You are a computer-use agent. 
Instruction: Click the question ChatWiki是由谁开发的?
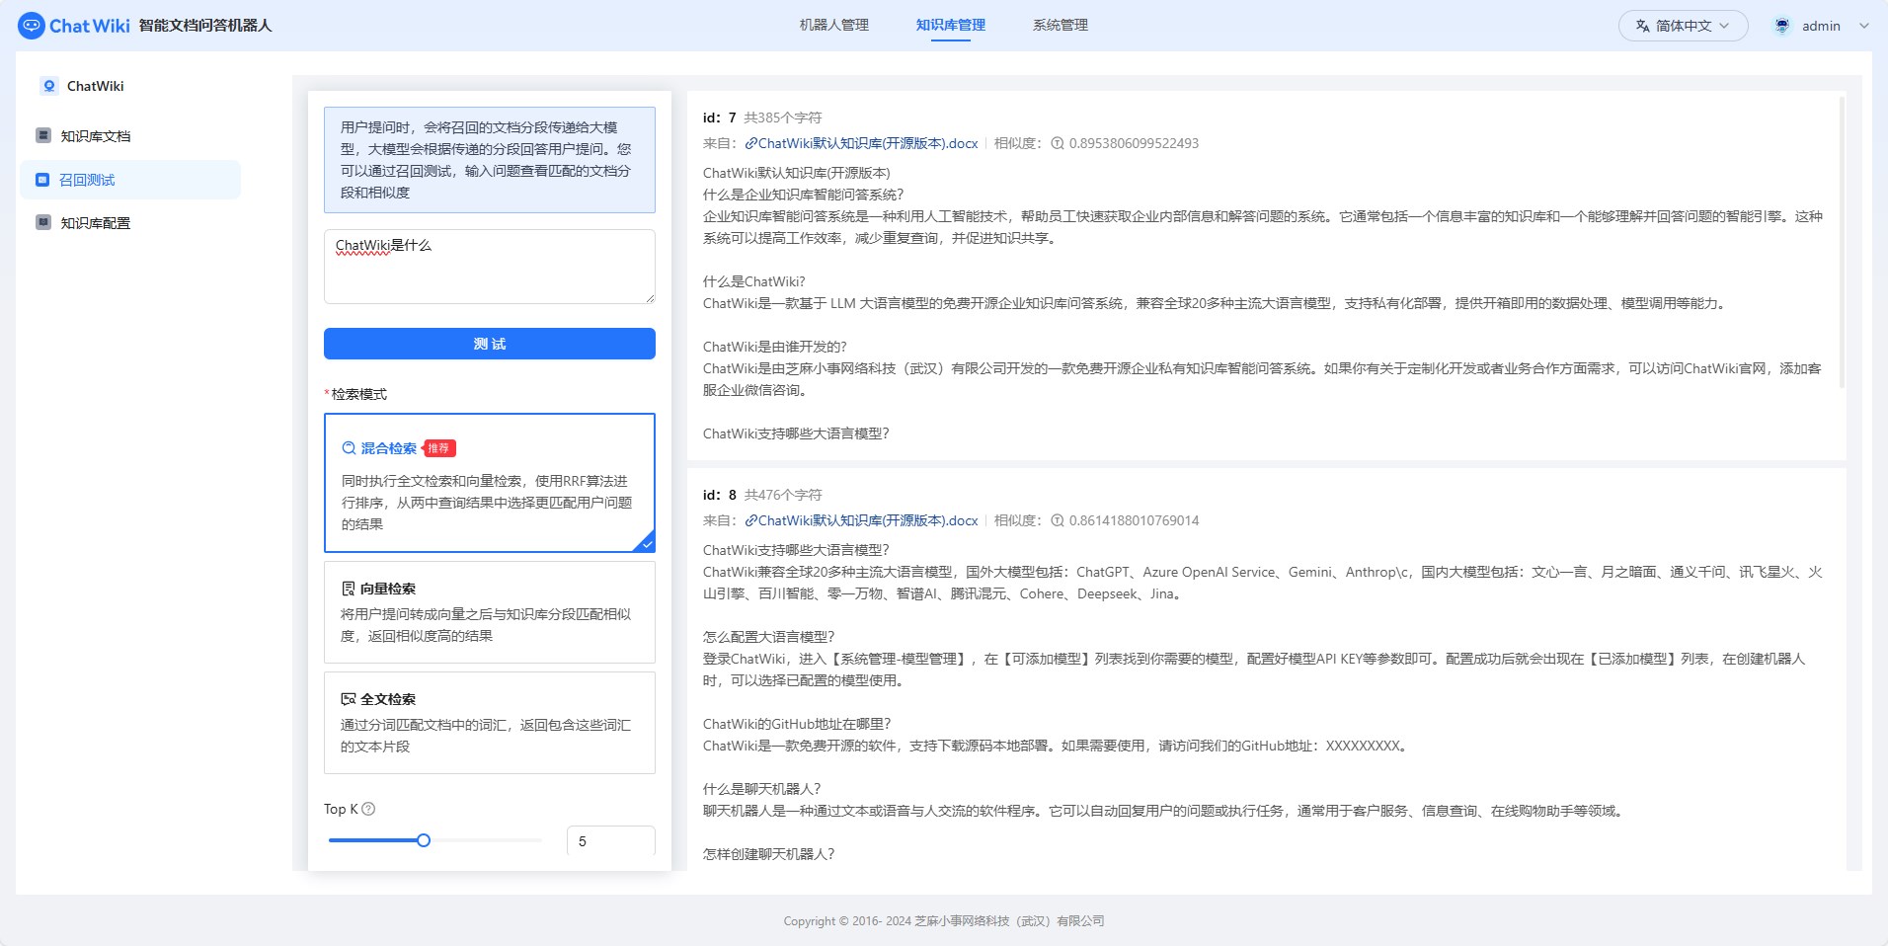(x=775, y=347)
